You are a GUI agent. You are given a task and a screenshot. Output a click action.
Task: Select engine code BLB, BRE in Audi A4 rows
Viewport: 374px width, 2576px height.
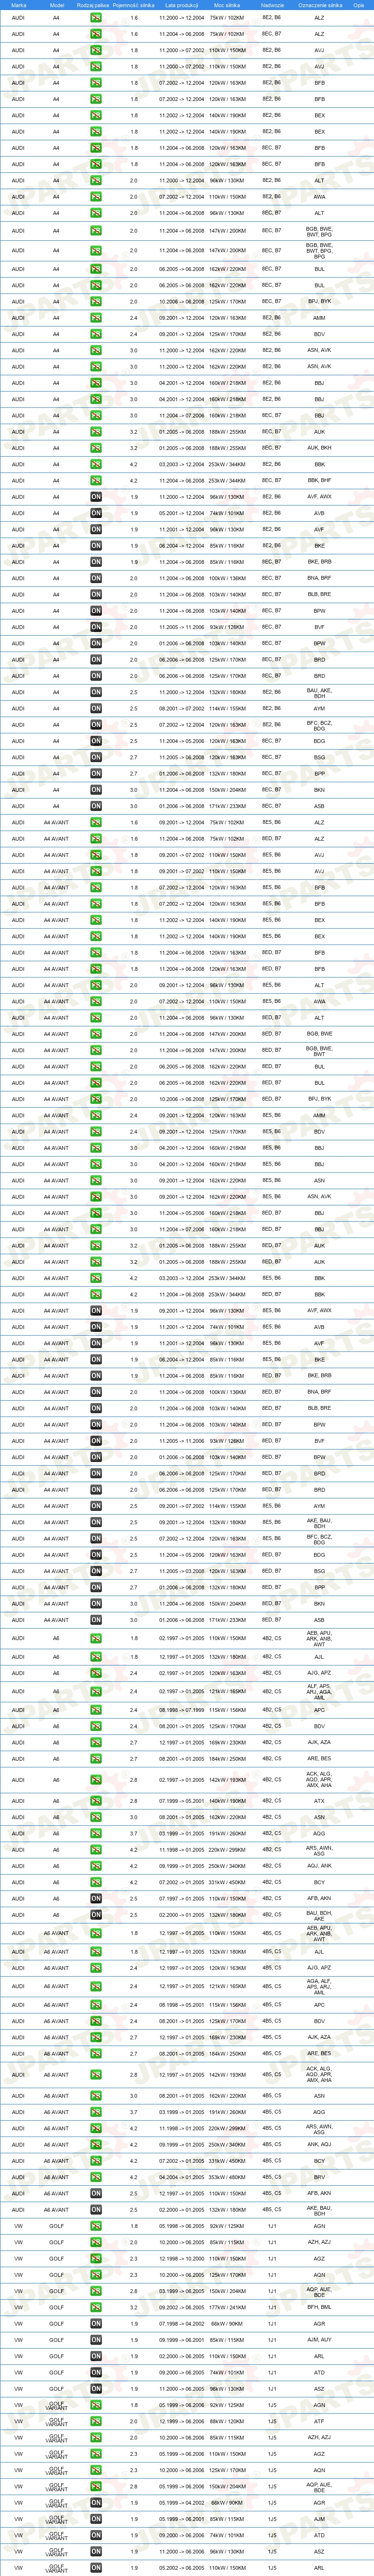click(x=320, y=594)
